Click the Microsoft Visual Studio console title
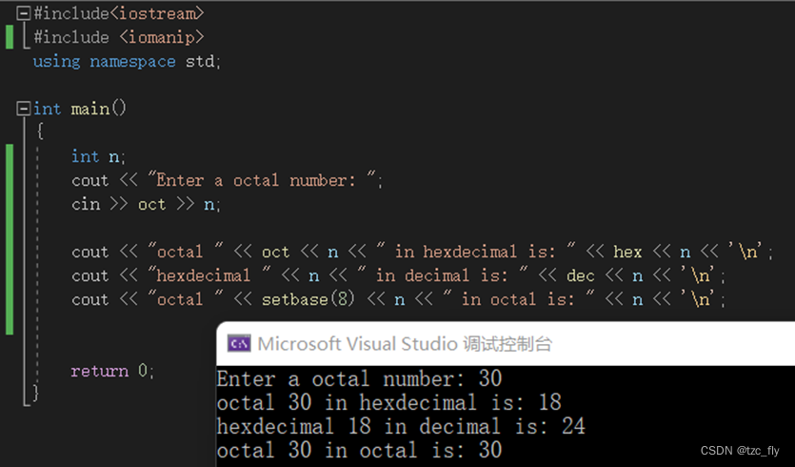 coord(405,344)
